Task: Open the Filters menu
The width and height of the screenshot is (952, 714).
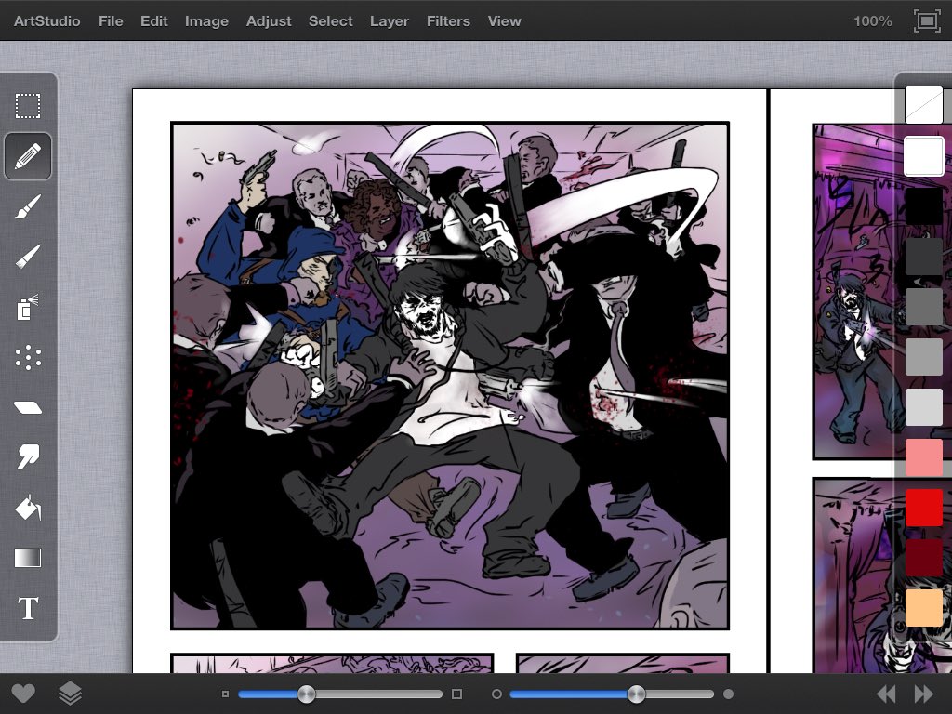Action: pos(448,21)
